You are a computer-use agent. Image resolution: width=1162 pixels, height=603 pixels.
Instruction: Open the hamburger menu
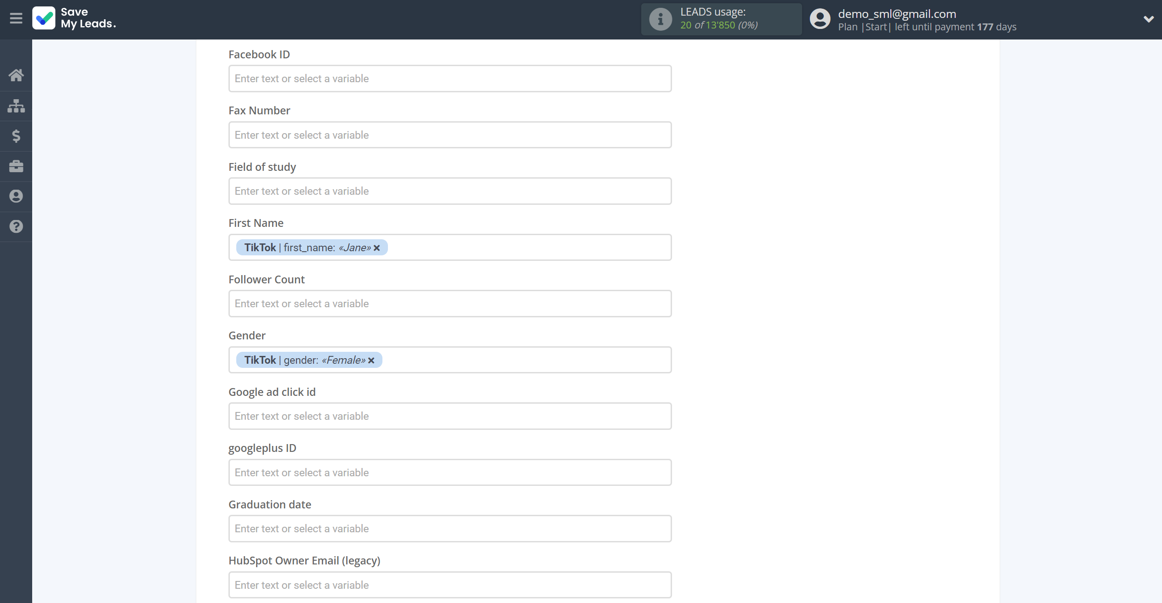16,18
